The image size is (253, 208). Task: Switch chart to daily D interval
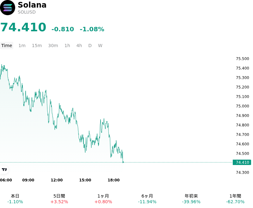coord(90,46)
